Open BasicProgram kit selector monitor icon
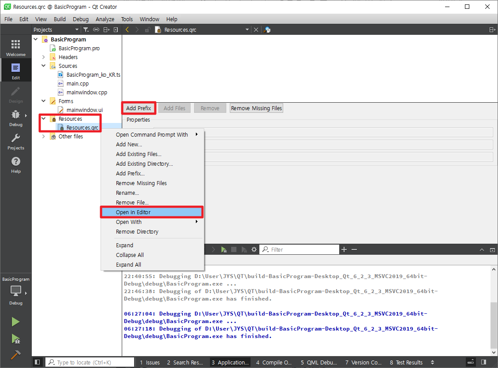This screenshot has width=498, height=368. (15, 291)
